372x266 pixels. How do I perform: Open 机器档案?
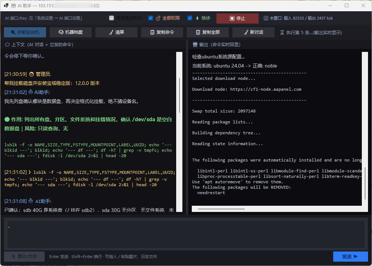click(71, 32)
